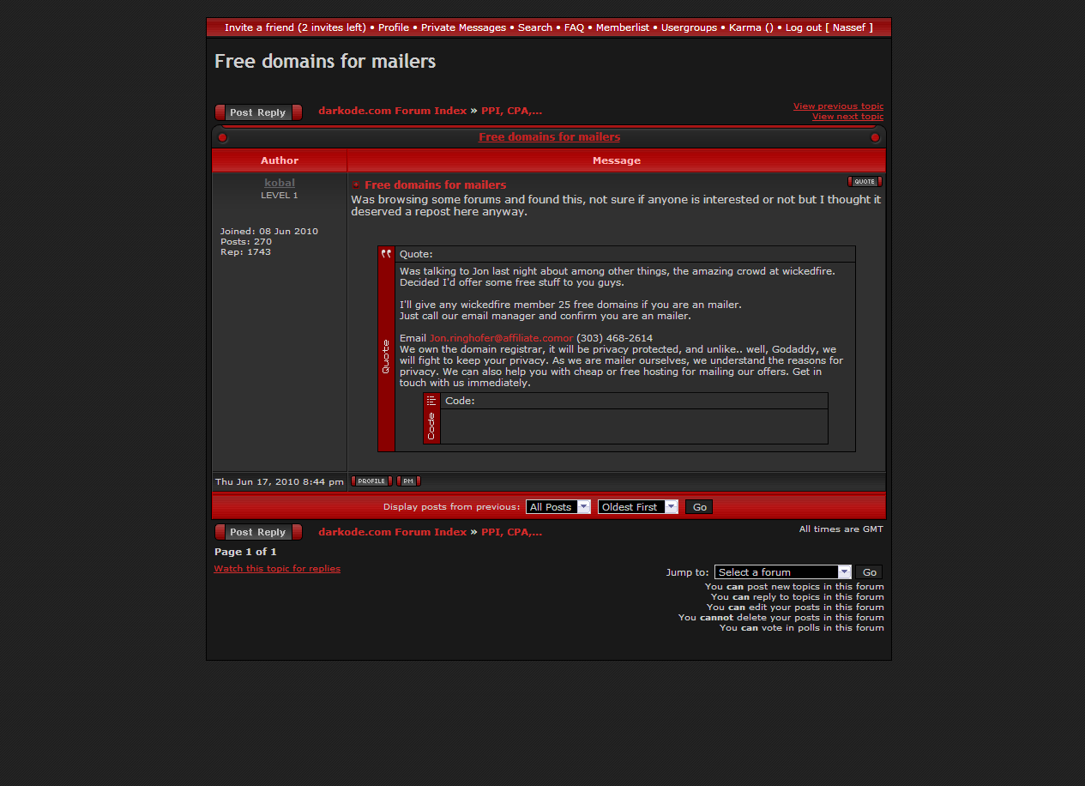Open the Memberlist menu item
The height and width of the screenshot is (786, 1085).
(x=622, y=27)
